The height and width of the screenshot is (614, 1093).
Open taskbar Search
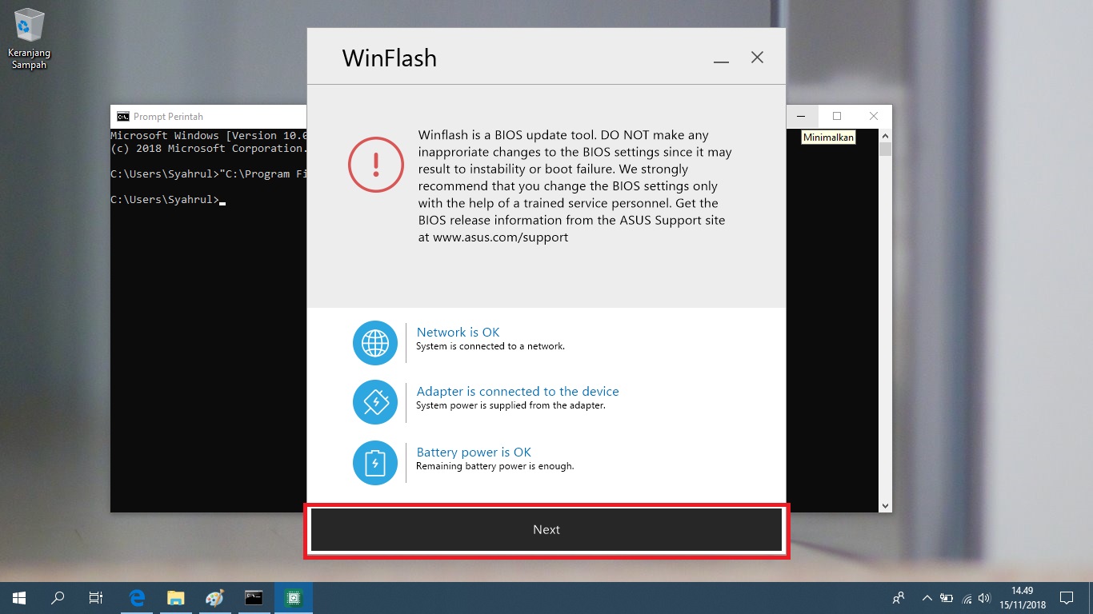[58, 597]
